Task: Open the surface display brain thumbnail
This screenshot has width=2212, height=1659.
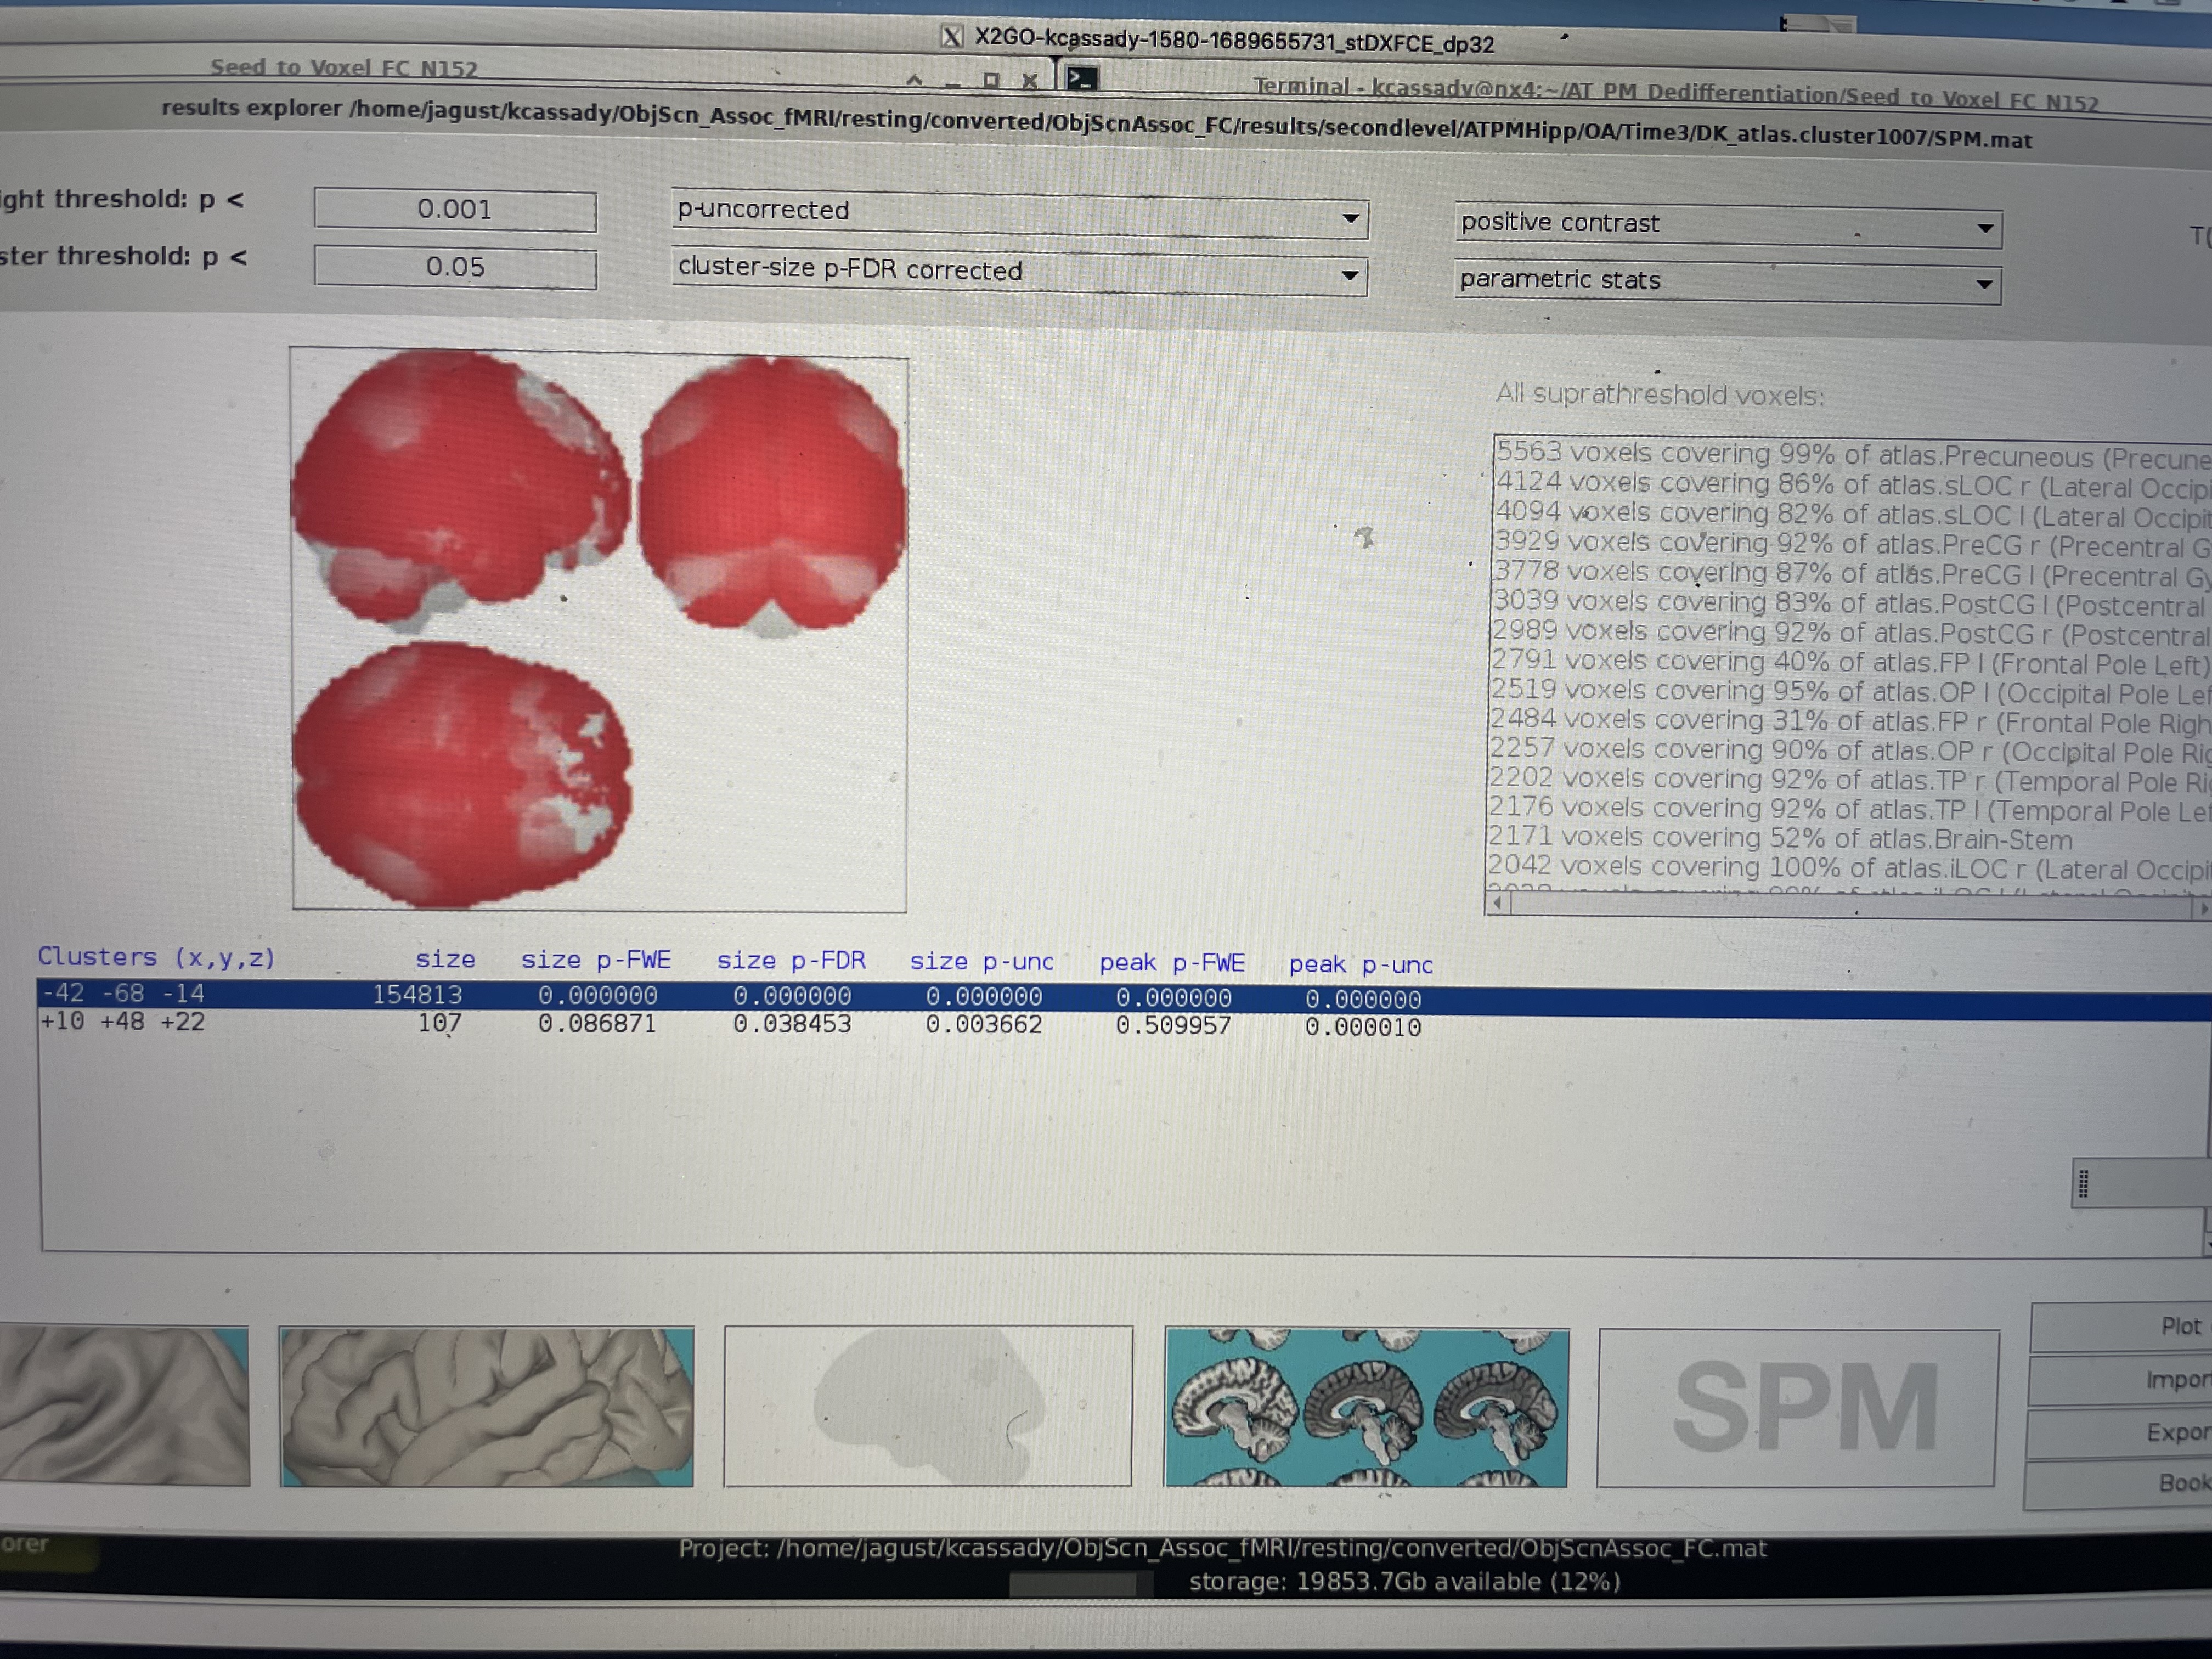Action: pos(486,1405)
